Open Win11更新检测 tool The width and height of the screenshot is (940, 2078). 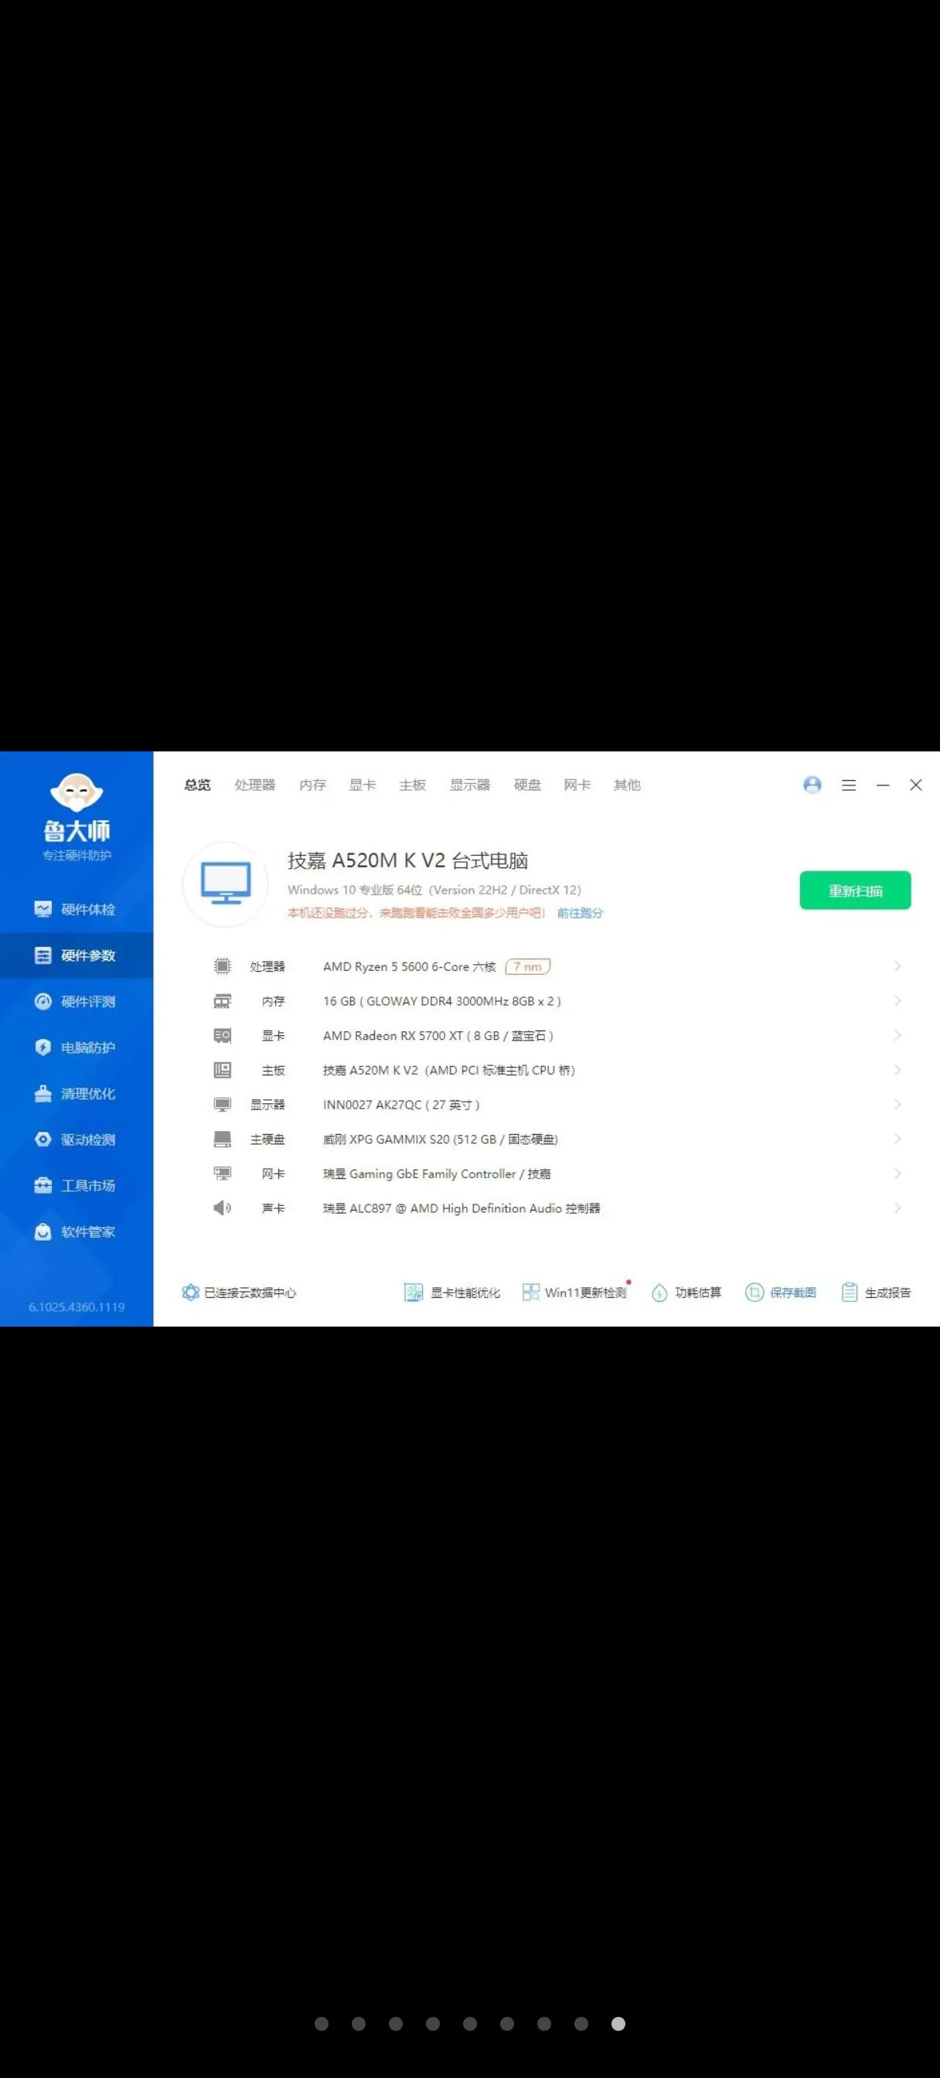(x=574, y=1293)
